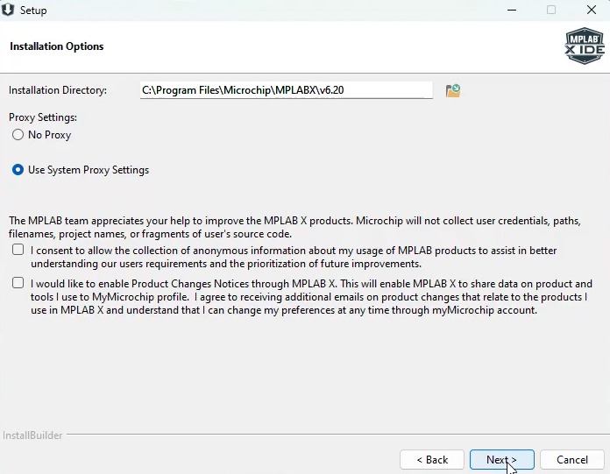Click the installation directory path field
Viewport: 610px width, 474px height.
pos(286,90)
